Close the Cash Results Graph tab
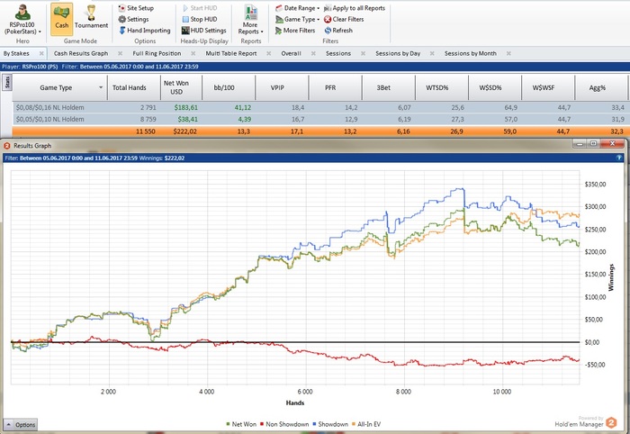 pos(120,53)
